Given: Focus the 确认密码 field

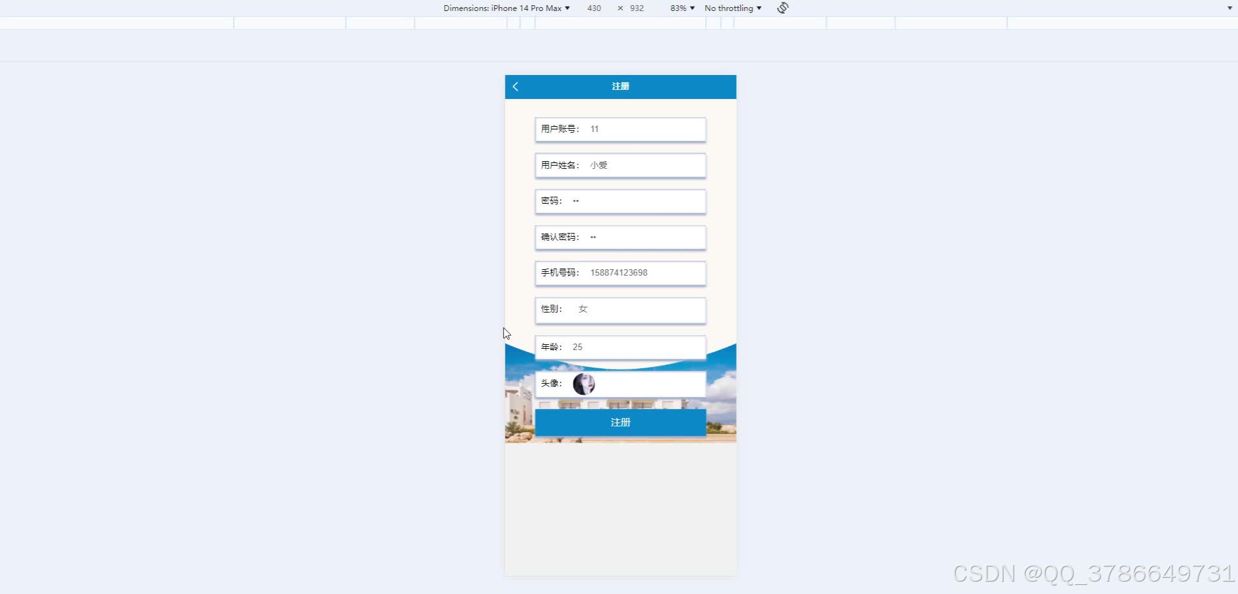Looking at the screenshot, I should (x=620, y=237).
